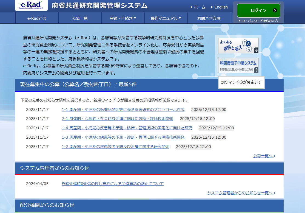This screenshot has width=305, height=213.
Task: Open 1-4 実用化に向けた研究 call link
Action: coord(127,128)
